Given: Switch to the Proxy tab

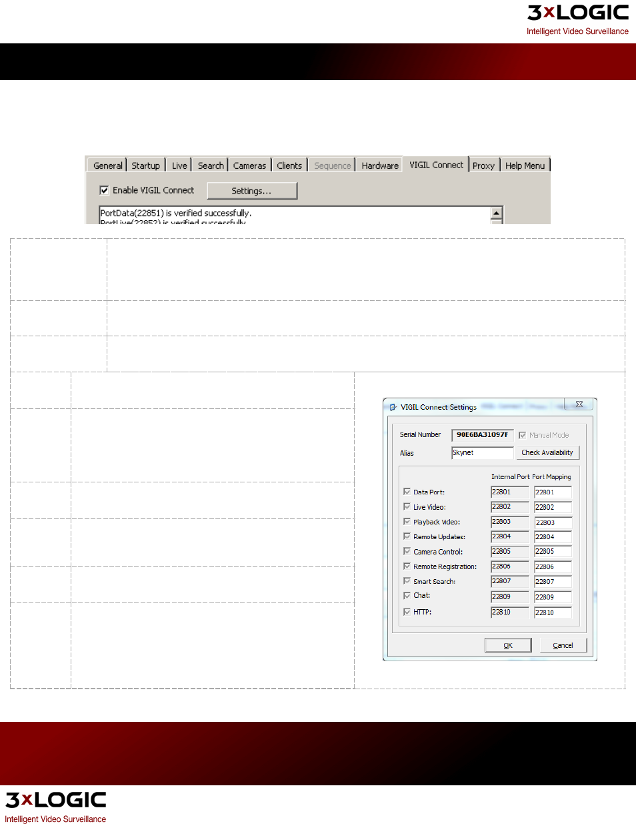Looking at the screenshot, I should pos(483,165).
